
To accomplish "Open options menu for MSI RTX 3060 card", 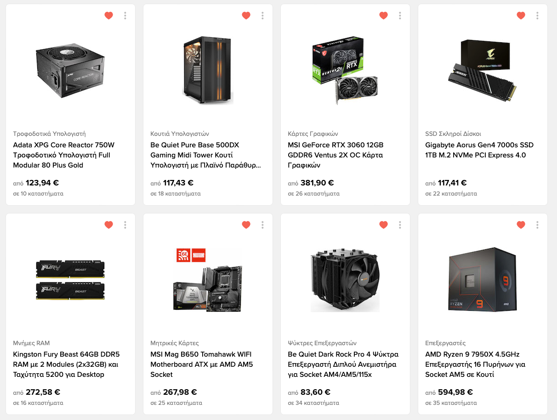I will (400, 16).
